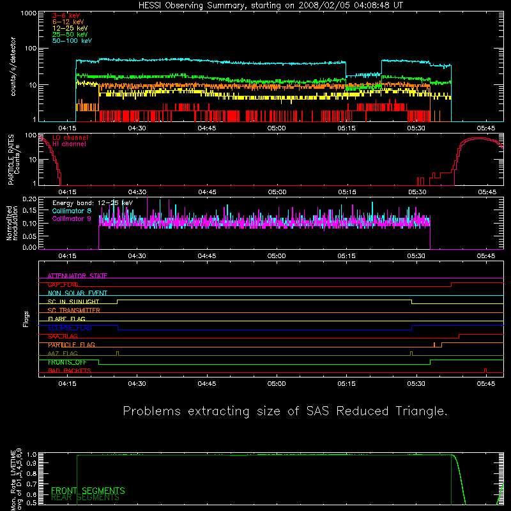
Task: Click the SAA_FLAG label
Action: click(x=63, y=337)
